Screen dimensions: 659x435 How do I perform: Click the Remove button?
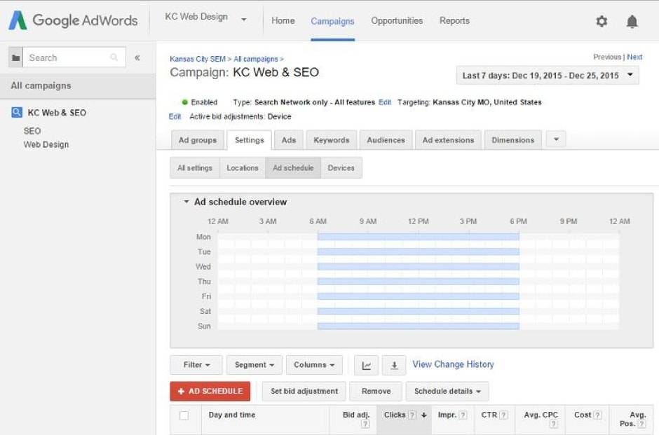[x=376, y=392]
